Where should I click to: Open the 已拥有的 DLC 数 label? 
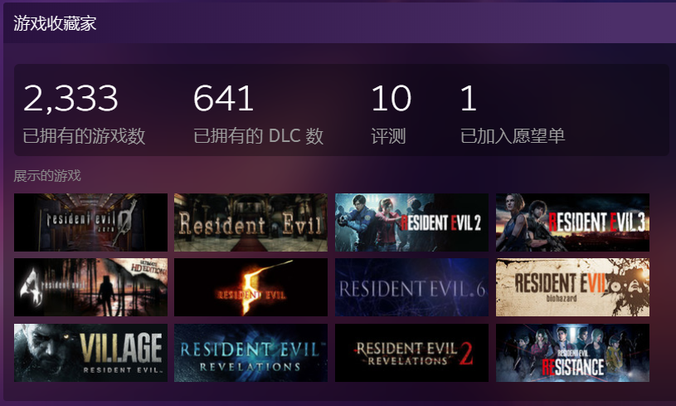point(258,136)
